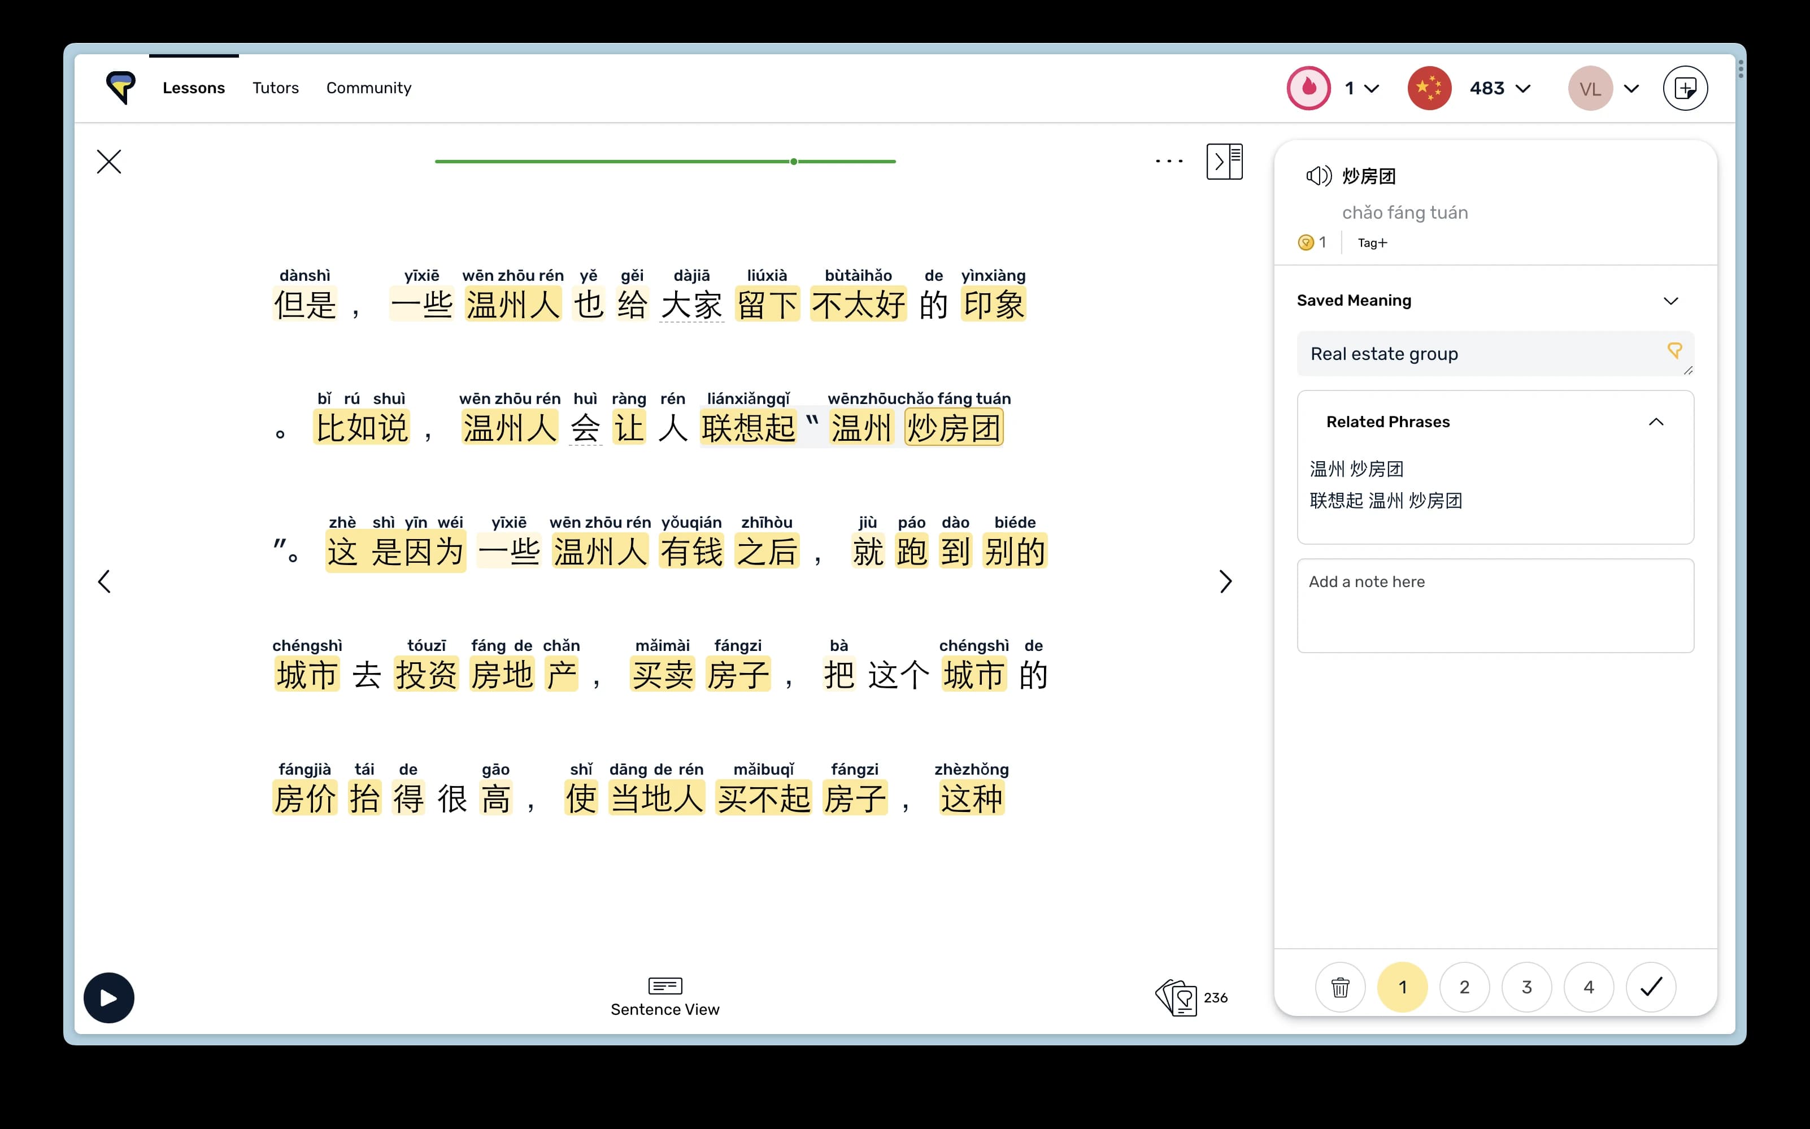Viewport: 1810px width, 1129px height.
Task: Toggle the sidebar panel collapse icon
Action: tap(1224, 161)
